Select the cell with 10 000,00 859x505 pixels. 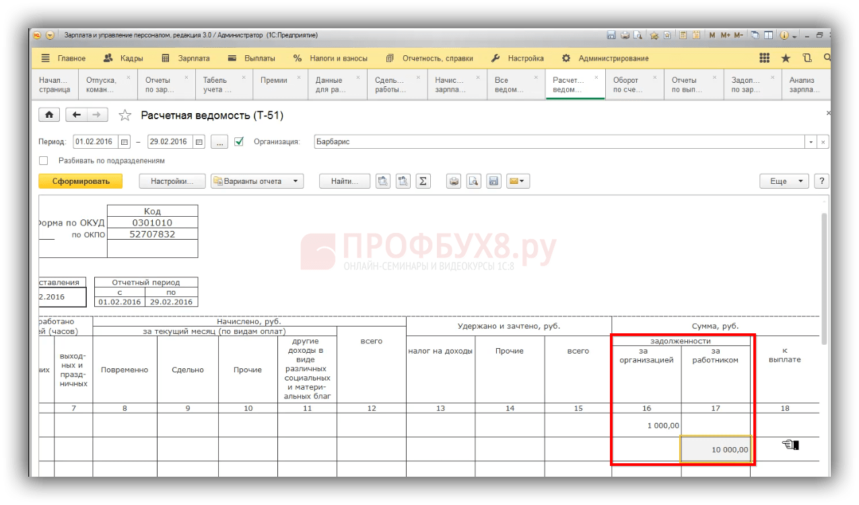[x=716, y=449]
